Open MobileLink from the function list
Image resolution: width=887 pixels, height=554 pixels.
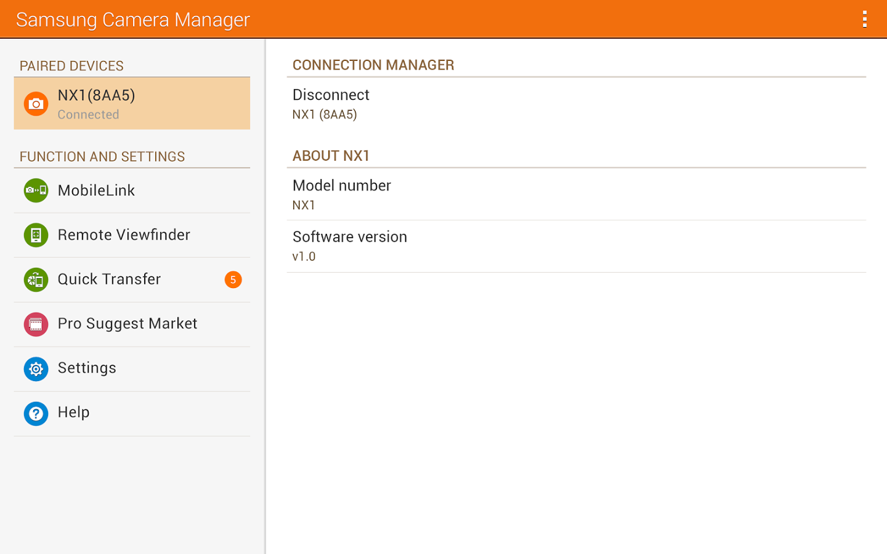coord(132,191)
